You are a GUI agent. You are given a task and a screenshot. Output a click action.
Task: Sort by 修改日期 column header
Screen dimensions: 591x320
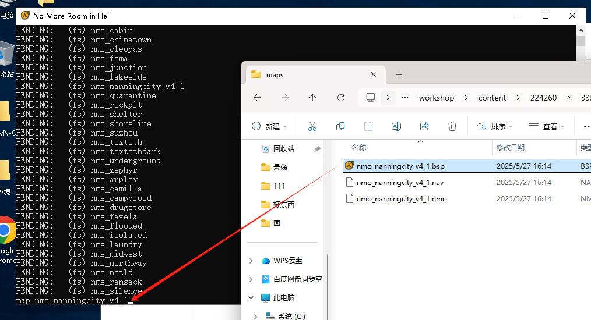pos(511,148)
